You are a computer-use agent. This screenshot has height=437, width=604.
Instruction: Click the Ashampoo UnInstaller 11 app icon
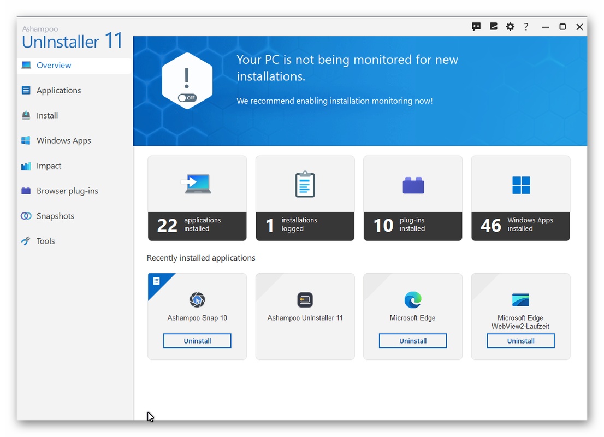305,299
